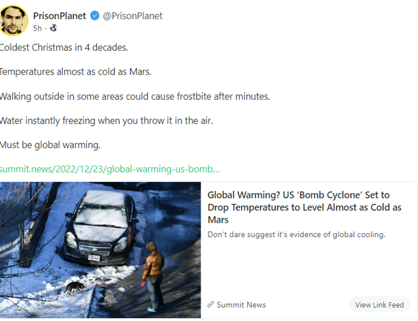The height and width of the screenshot is (321, 418).
Task: Select the Summit News source label
Action: [x=241, y=305]
